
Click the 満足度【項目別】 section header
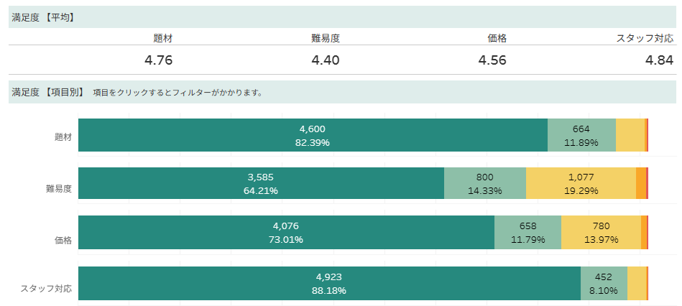tap(48, 92)
